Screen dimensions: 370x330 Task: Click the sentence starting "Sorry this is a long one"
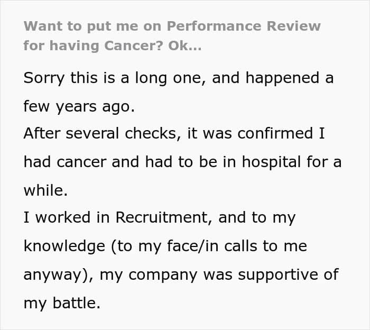tap(179, 92)
